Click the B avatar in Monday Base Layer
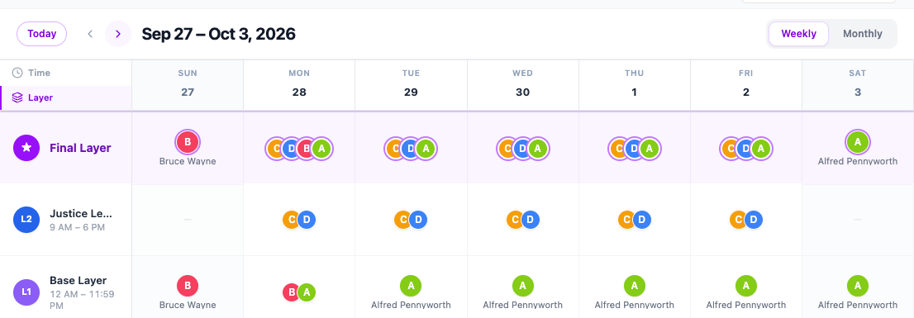 (292, 292)
